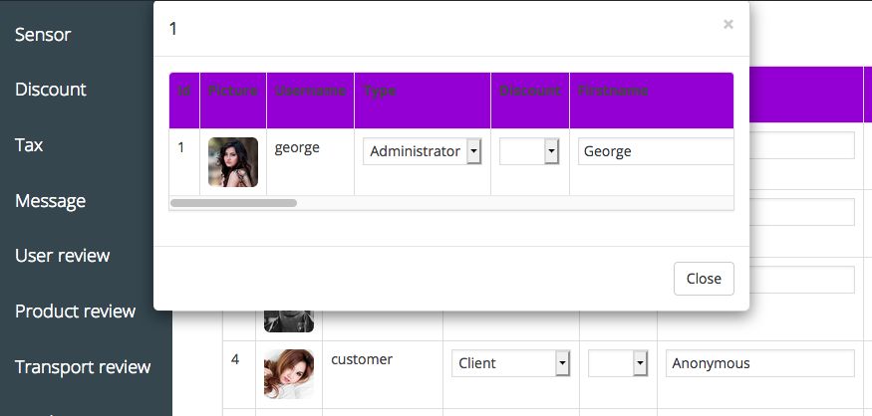Click the Anonymous firstname input field

click(x=760, y=363)
